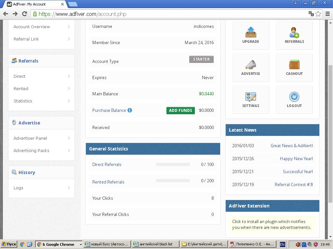This screenshot has height=249, width=333.
Task: Open the Пуск start button
Action: 9,244
